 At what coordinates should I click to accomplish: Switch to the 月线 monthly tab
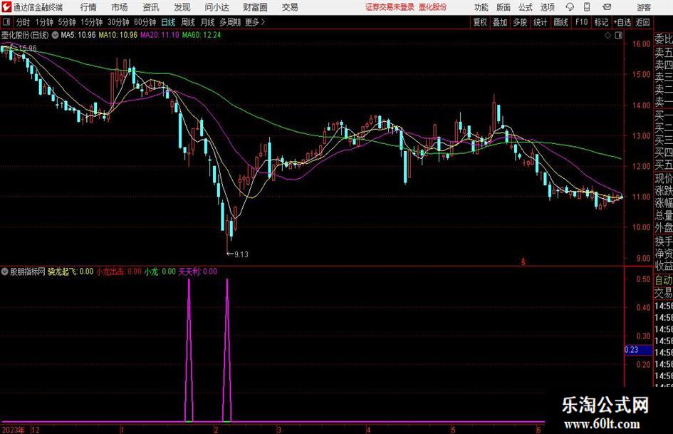pos(208,22)
